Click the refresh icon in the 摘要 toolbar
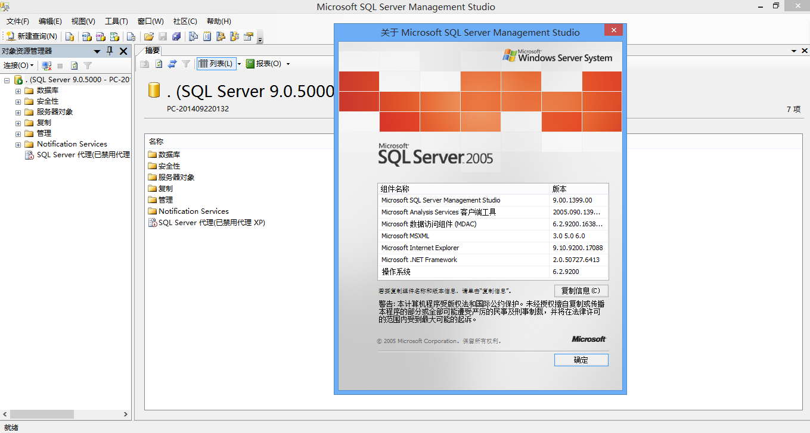This screenshot has height=433, width=810. click(159, 64)
